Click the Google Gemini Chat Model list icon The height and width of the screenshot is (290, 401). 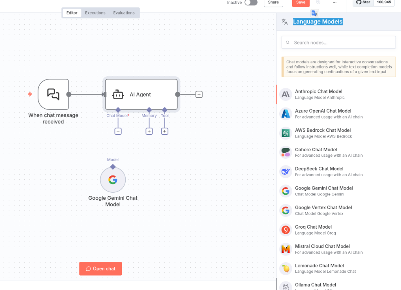point(285,191)
